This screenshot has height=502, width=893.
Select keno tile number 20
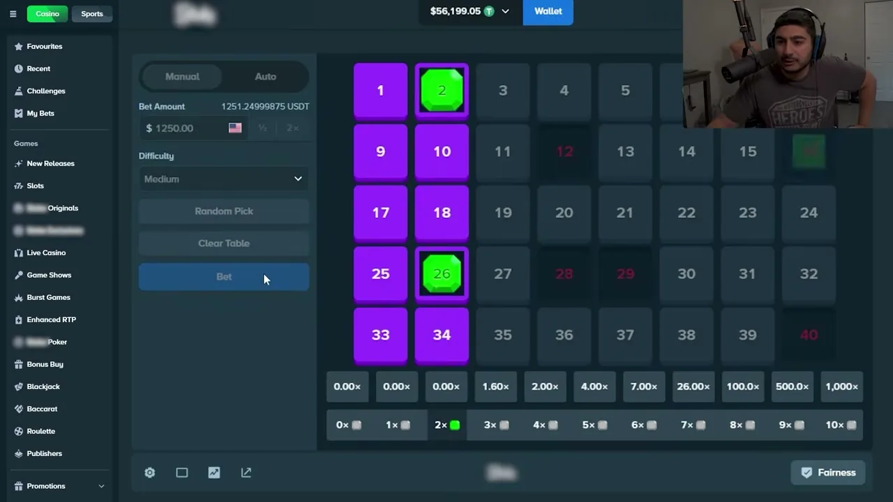point(564,213)
